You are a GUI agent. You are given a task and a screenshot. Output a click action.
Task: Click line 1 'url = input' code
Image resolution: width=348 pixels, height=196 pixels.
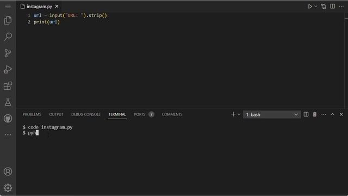(x=70, y=15)
